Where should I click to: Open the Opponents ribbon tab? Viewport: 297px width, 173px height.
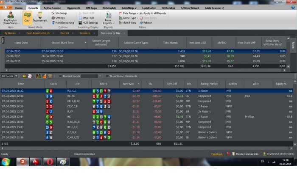click(x=73, y=8)
